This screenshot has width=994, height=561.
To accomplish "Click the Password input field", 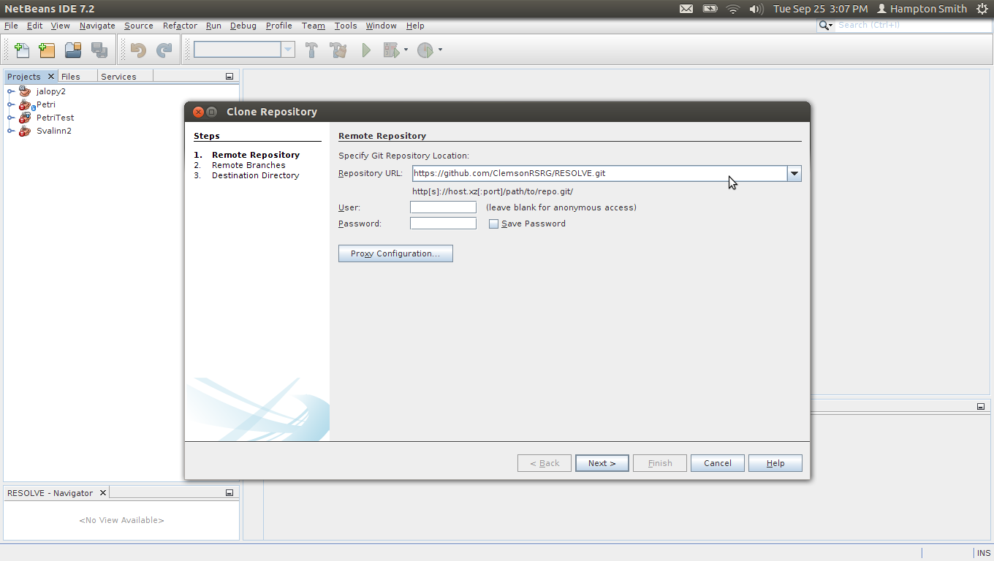I will [443, 224].
